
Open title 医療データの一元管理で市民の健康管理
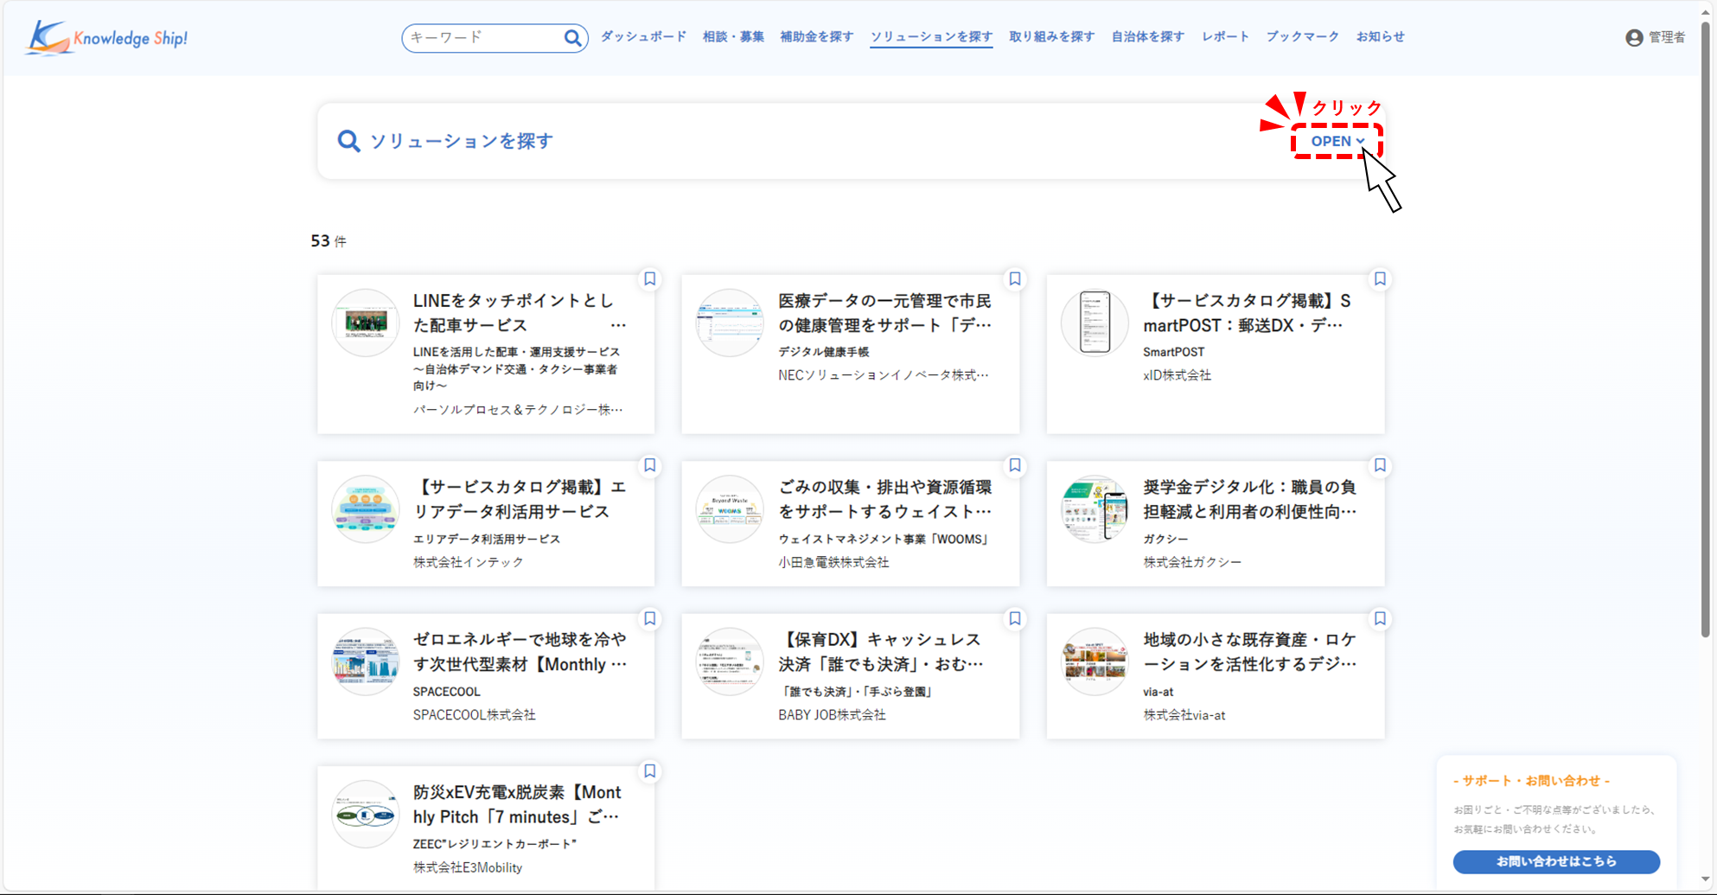[885, 313]
